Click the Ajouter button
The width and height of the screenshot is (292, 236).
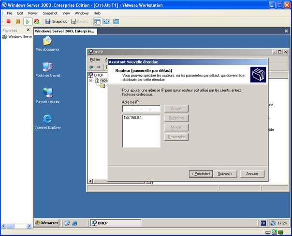coord(176,109)
